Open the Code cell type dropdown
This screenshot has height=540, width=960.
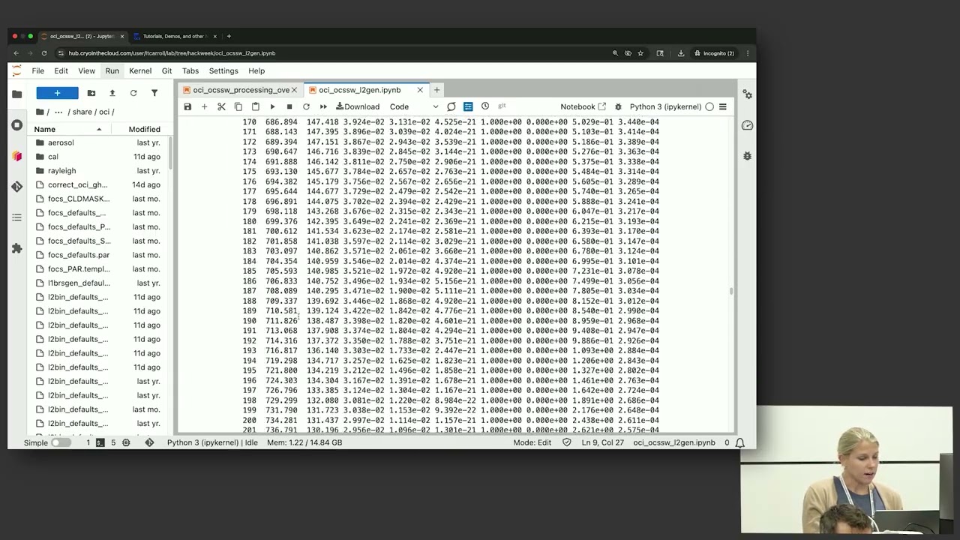414,106
